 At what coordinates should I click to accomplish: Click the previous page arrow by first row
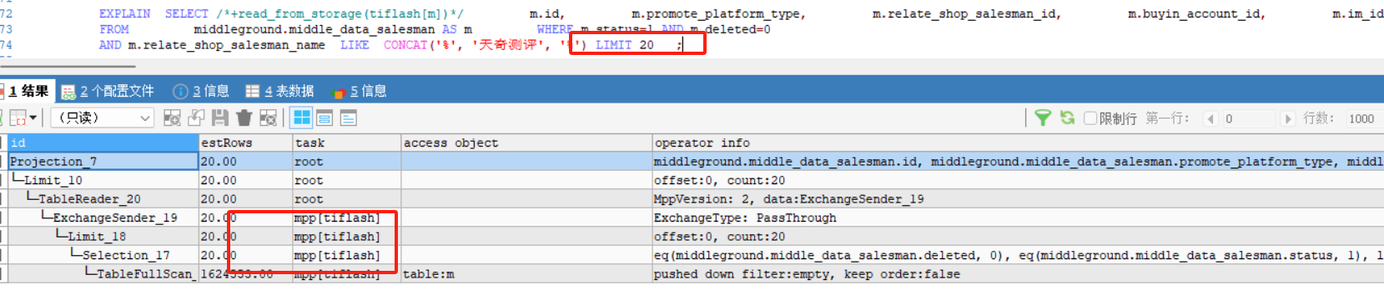1210,118
